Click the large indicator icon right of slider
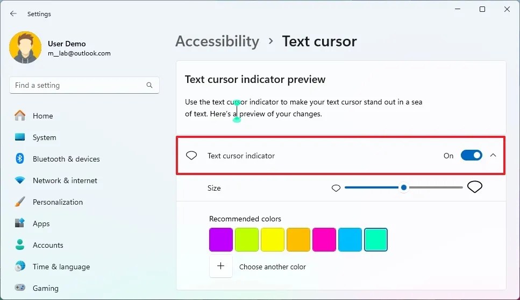Image resolution: width=520 pixels, height=300 pixels. 475,187
